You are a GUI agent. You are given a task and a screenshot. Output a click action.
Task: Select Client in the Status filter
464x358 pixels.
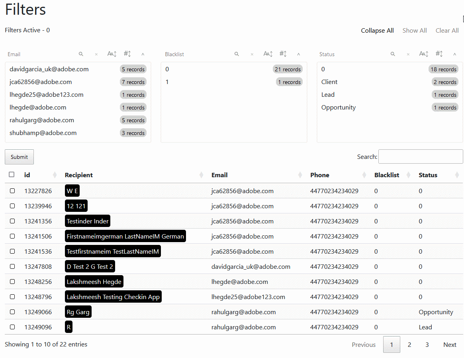point(390,82)
